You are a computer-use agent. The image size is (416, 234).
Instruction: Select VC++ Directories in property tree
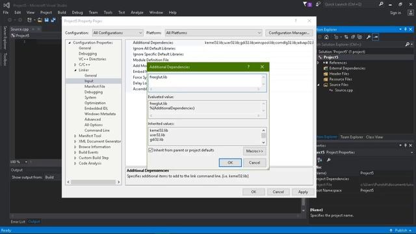tap(92, 59)
